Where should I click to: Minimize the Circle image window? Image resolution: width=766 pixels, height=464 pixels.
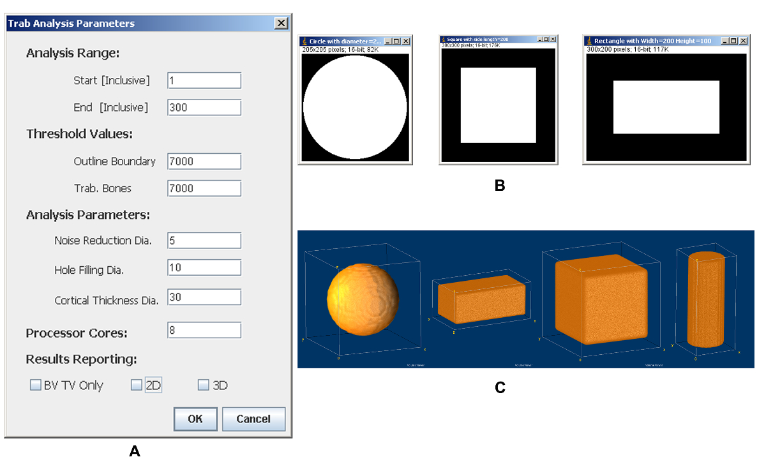[389, 41]
